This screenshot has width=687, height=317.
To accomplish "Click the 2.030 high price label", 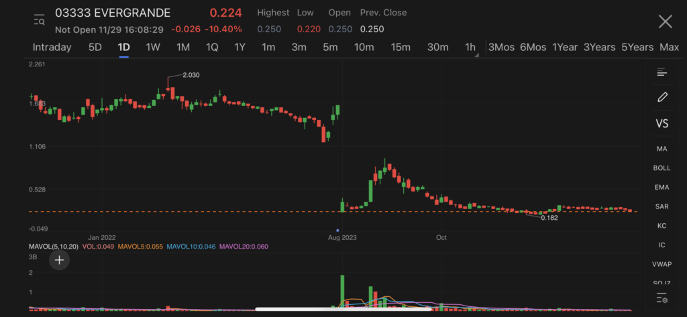I will pyautogui.click(x=191, y=75).
